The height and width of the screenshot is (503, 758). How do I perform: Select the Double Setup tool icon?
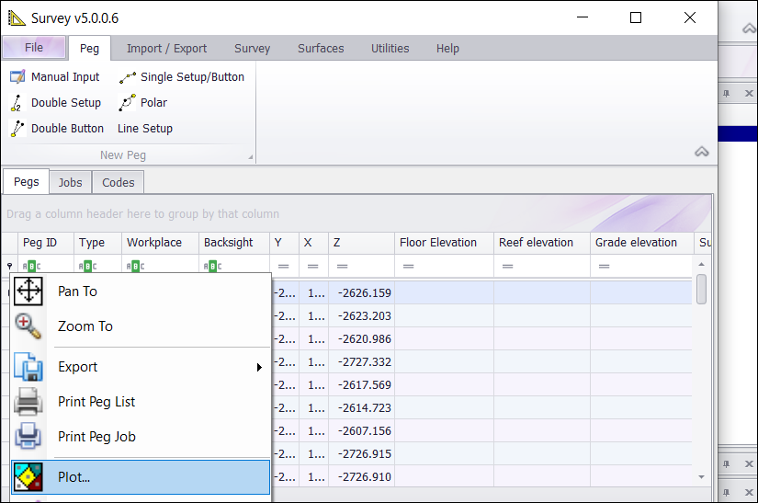(x=17, y=103)
